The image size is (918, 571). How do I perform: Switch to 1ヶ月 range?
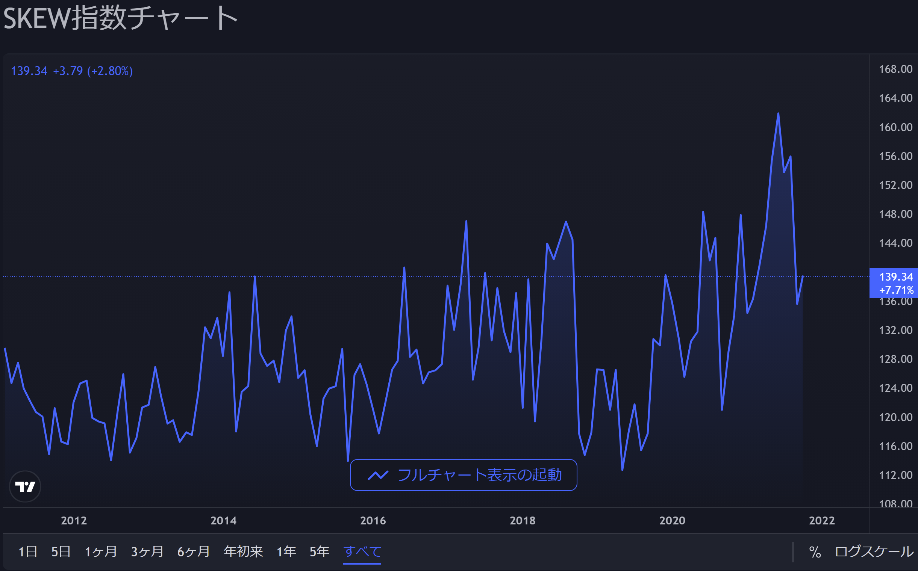point(100,552)
